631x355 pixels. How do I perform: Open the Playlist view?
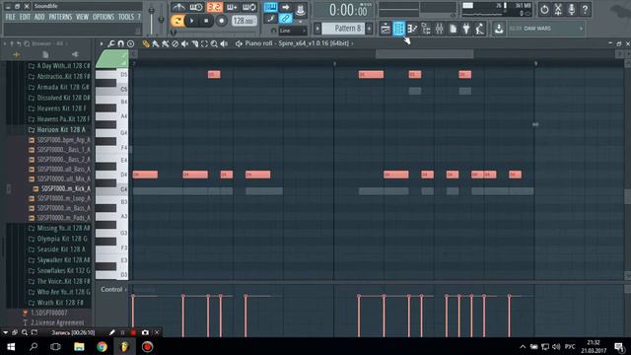click(386, 29)
